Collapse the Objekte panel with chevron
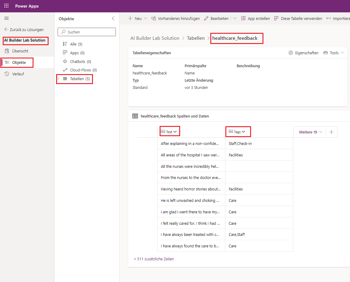The width and height of the screenshot is (350, 282). click(x=113, y=19)
